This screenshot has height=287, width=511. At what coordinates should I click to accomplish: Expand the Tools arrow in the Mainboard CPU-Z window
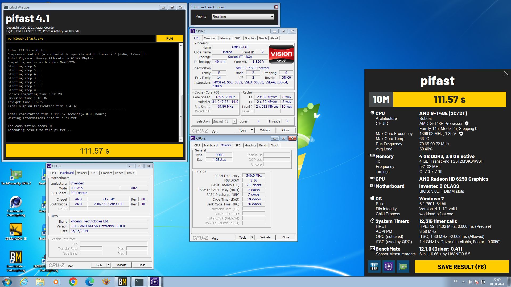(108, 265)
